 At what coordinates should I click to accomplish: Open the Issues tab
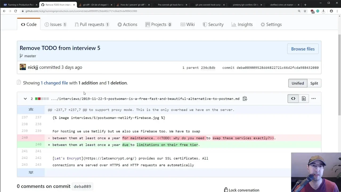pos(55,24)
